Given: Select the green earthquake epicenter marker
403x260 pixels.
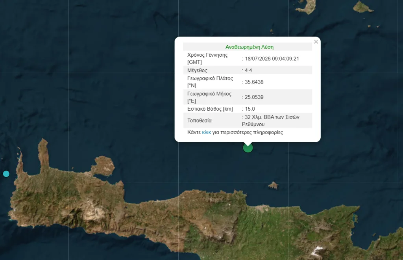Looking at the screenshot, I should click(248, 148).
